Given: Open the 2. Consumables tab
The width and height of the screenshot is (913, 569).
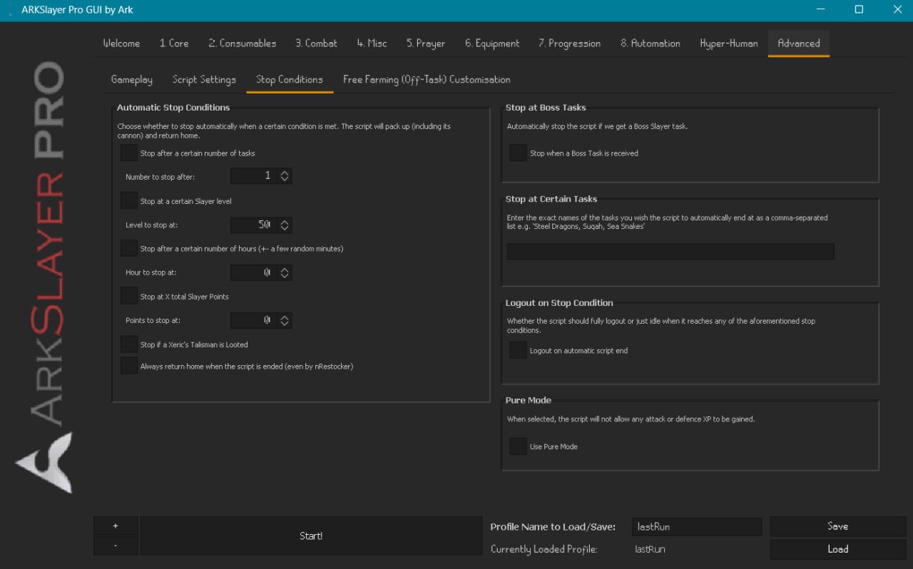Looking at the screenshot, I should (243, 43).
